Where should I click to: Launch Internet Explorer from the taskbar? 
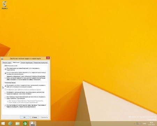coord(10,124)
